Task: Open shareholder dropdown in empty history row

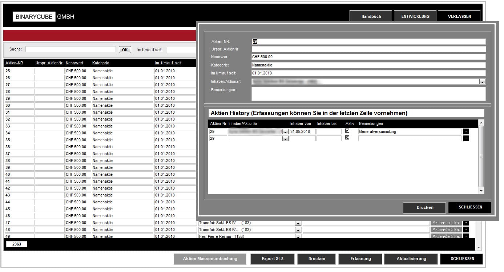Action: (x=285, y=139)
